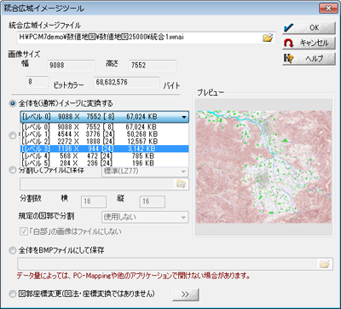
Task: Click browse folder icon for split file save
Action: (x=181, y=184)
